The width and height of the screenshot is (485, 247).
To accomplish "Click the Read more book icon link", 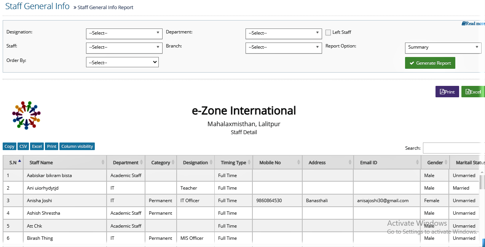I will click(473, 24).
